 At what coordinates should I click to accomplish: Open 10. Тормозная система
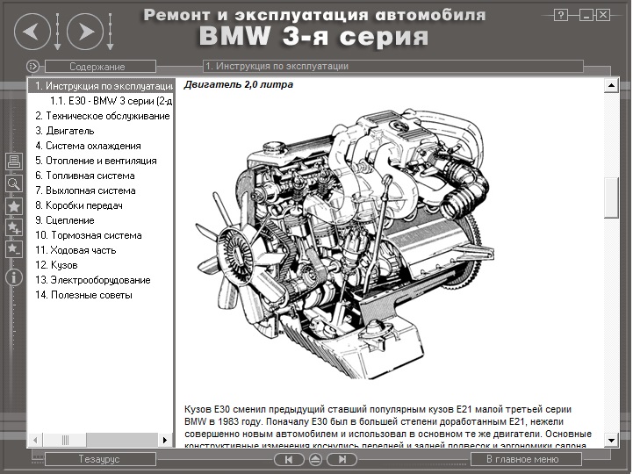89,235
